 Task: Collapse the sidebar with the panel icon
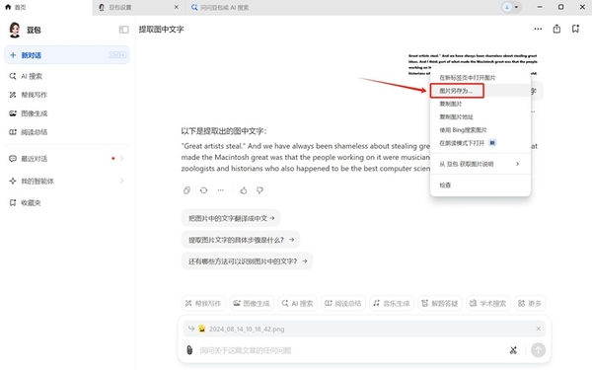[x=124, y=30]
